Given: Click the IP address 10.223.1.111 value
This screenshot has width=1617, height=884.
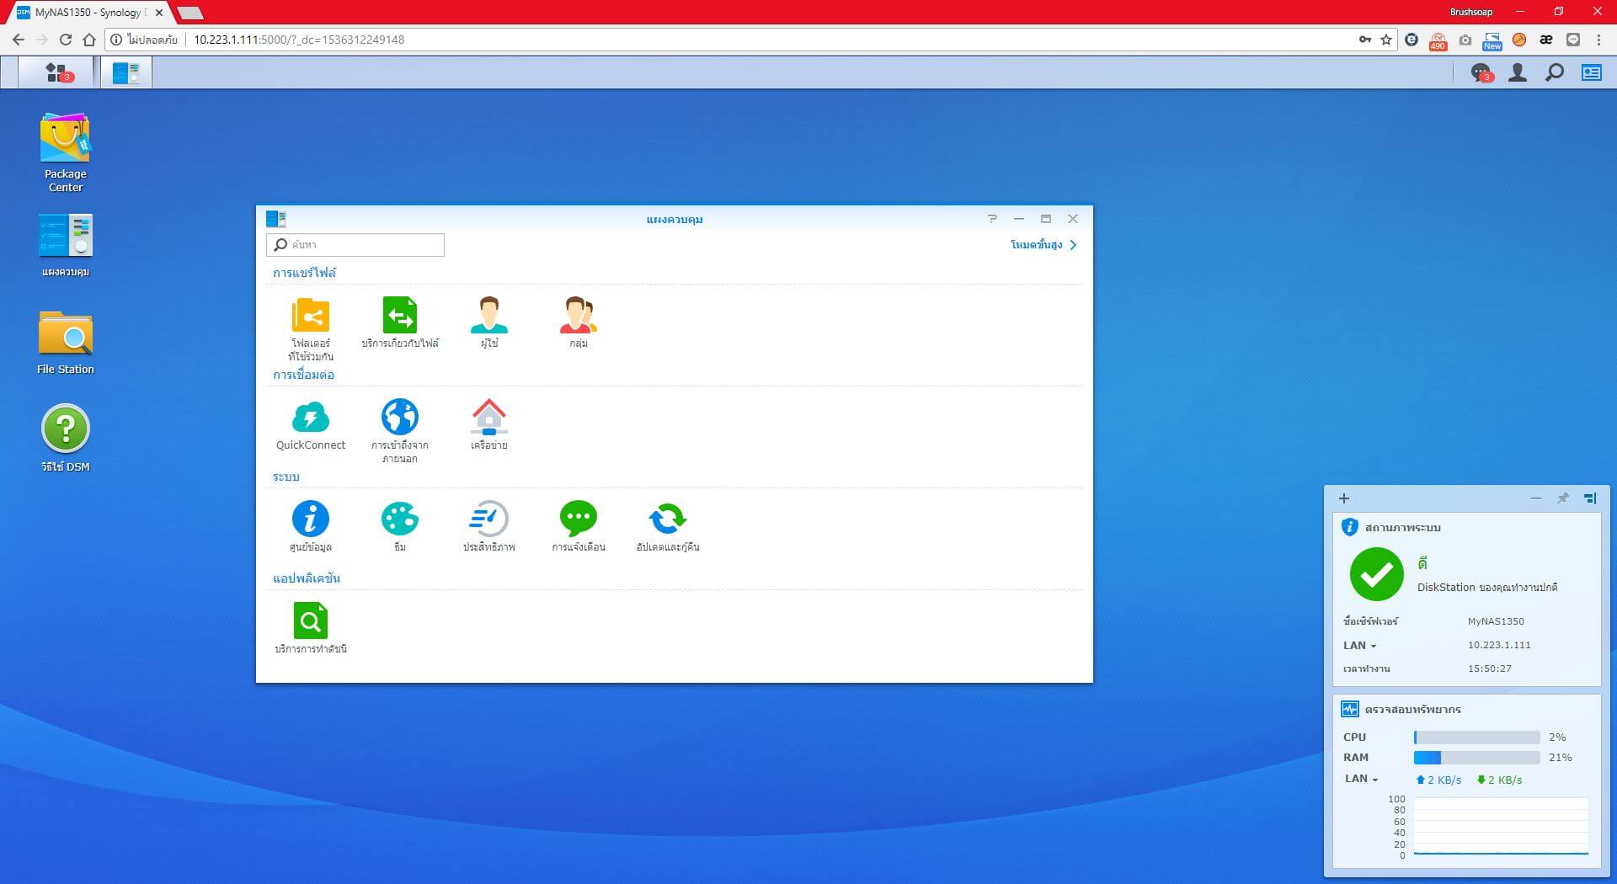Looking at the screenshot, I should [x=1499, y=645].
